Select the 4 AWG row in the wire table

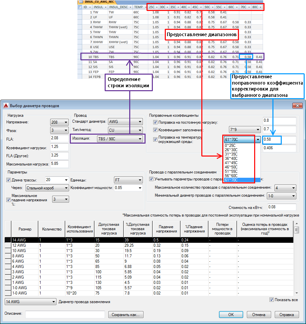point(149,267)
